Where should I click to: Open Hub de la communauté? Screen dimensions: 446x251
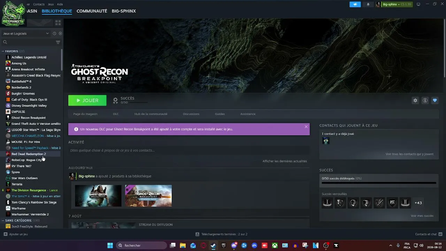[x=151, y=114]
